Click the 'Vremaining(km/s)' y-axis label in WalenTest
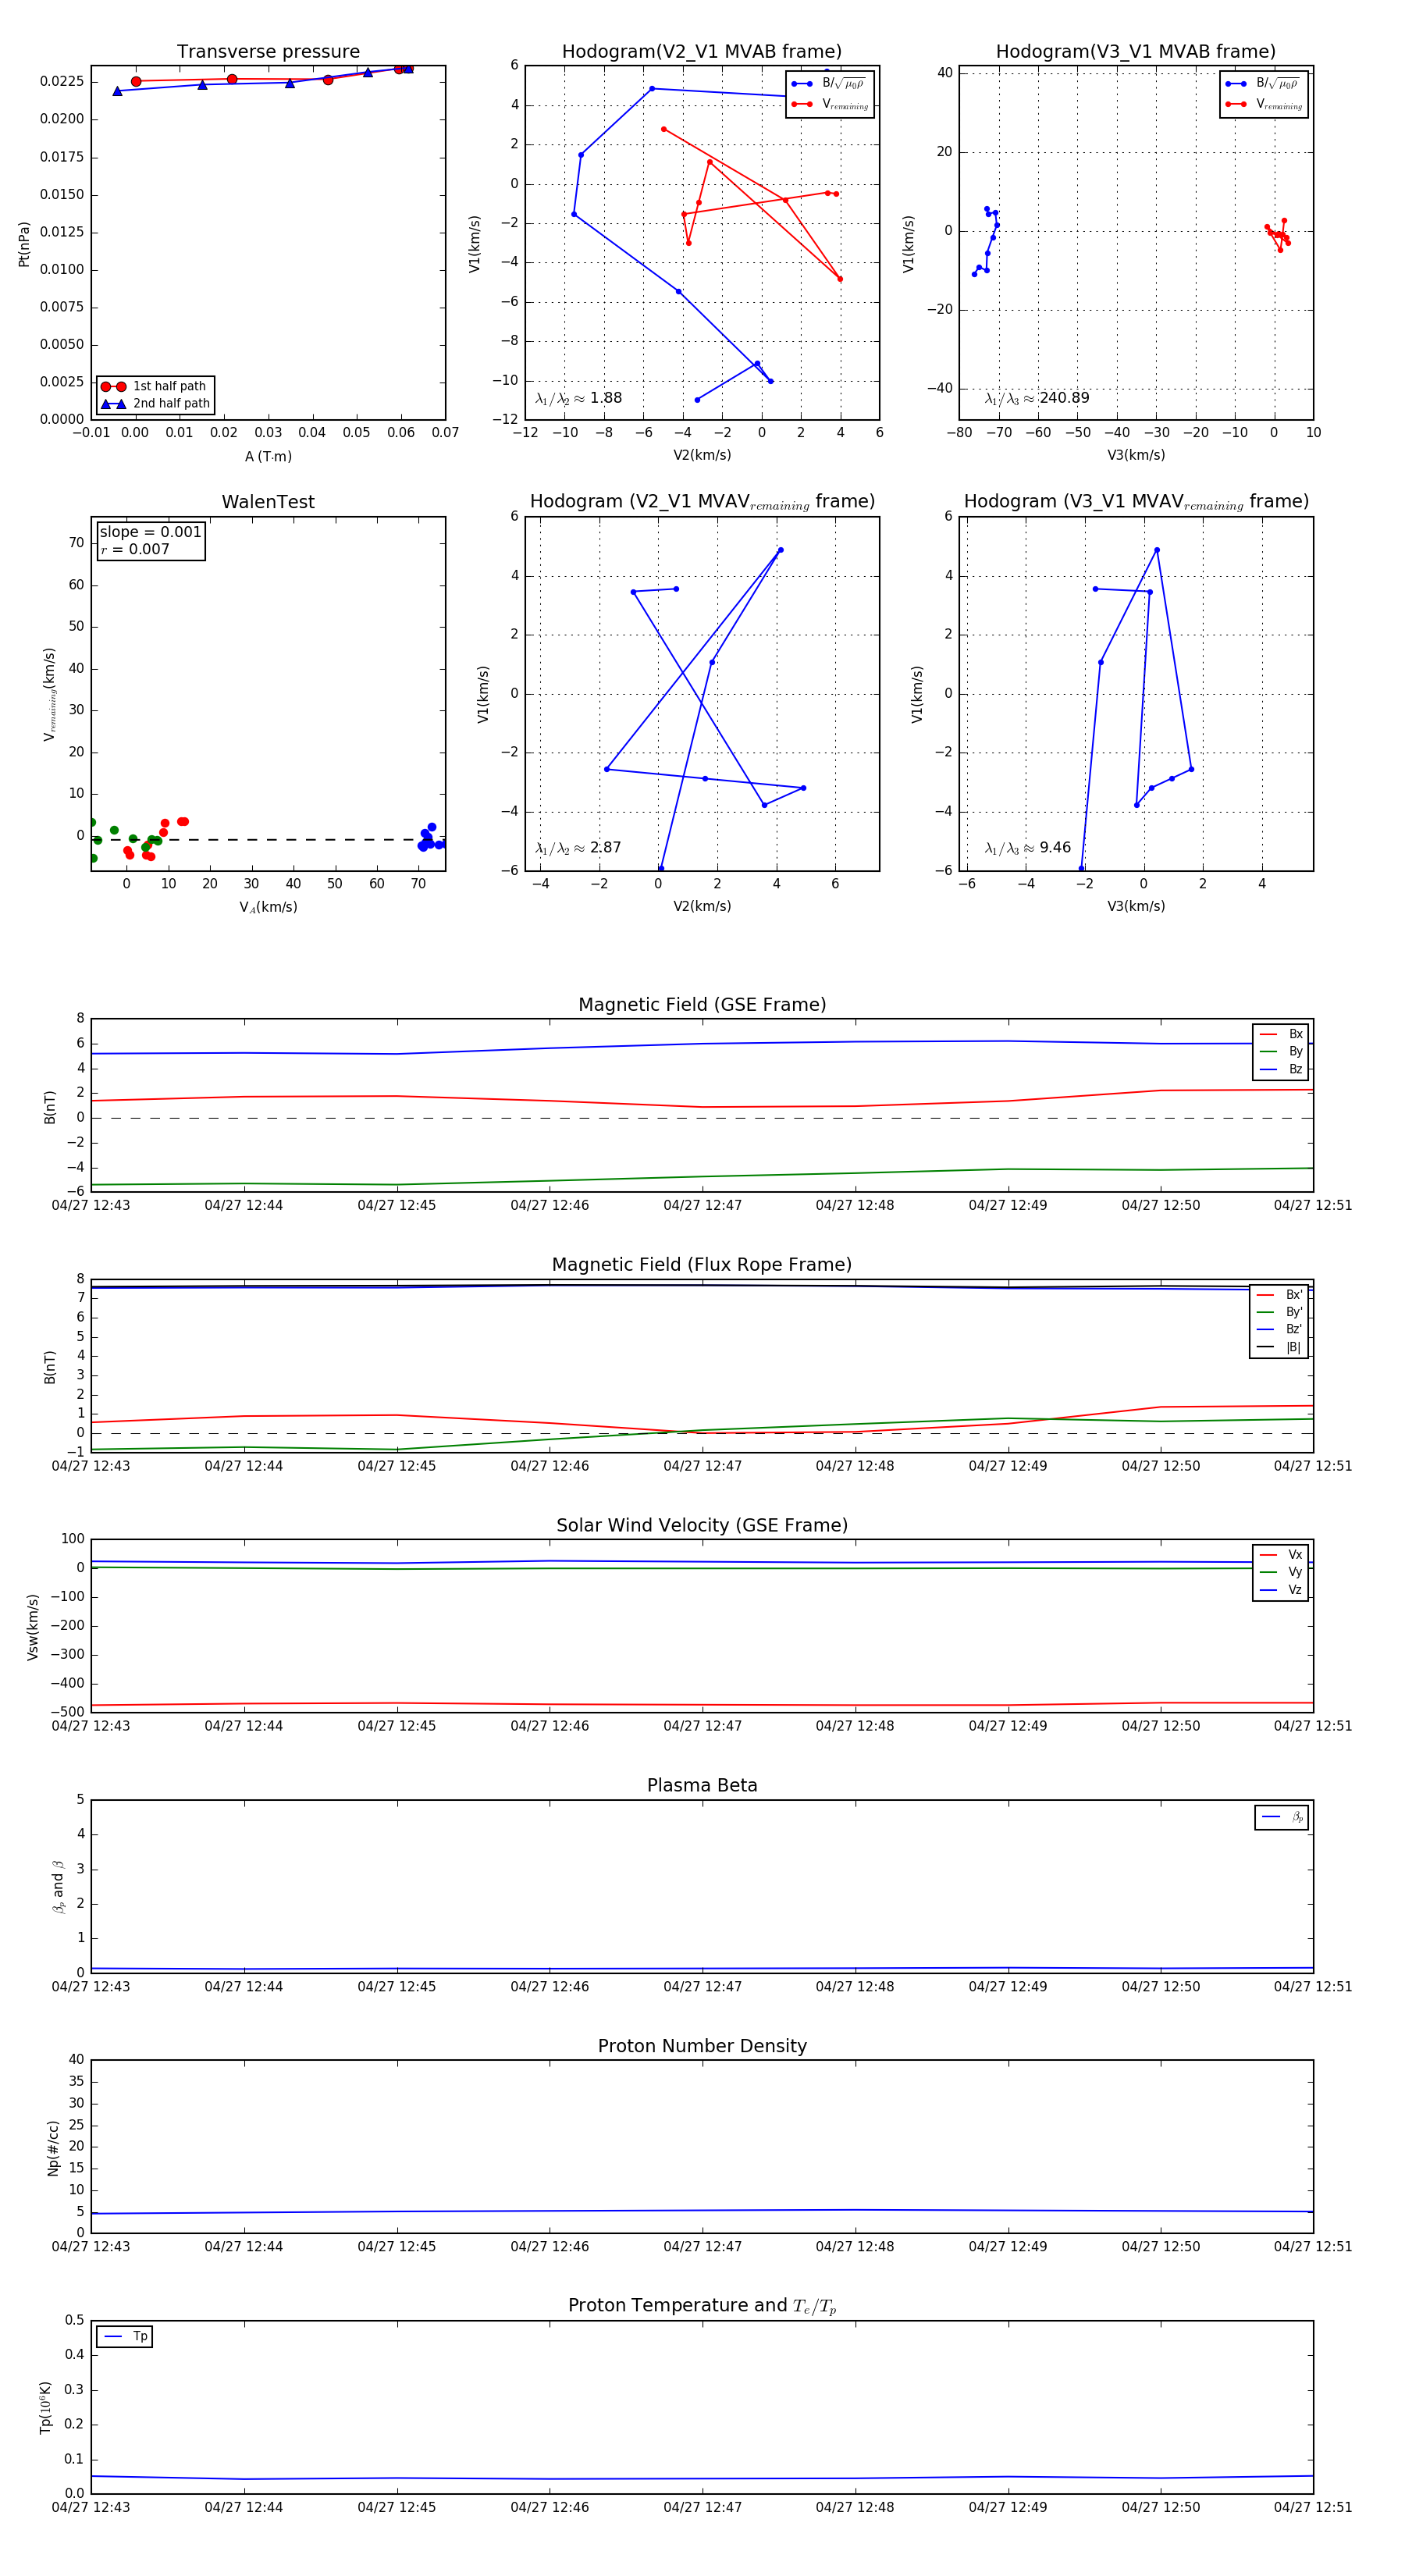 (49, 694)
